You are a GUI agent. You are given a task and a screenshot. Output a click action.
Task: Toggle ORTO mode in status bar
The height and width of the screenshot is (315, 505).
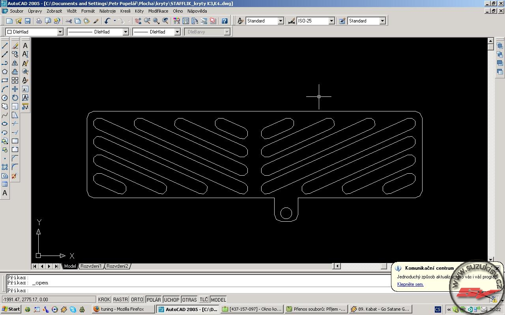(x=137, y=300)
